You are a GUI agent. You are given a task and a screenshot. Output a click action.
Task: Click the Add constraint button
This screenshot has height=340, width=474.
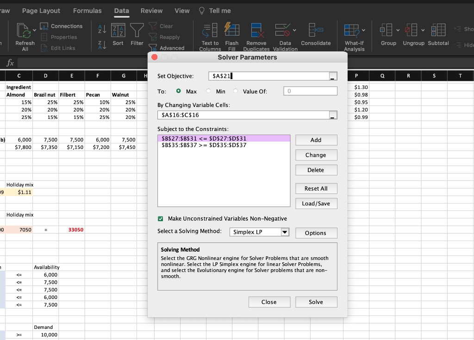click(x=316, y=140)
